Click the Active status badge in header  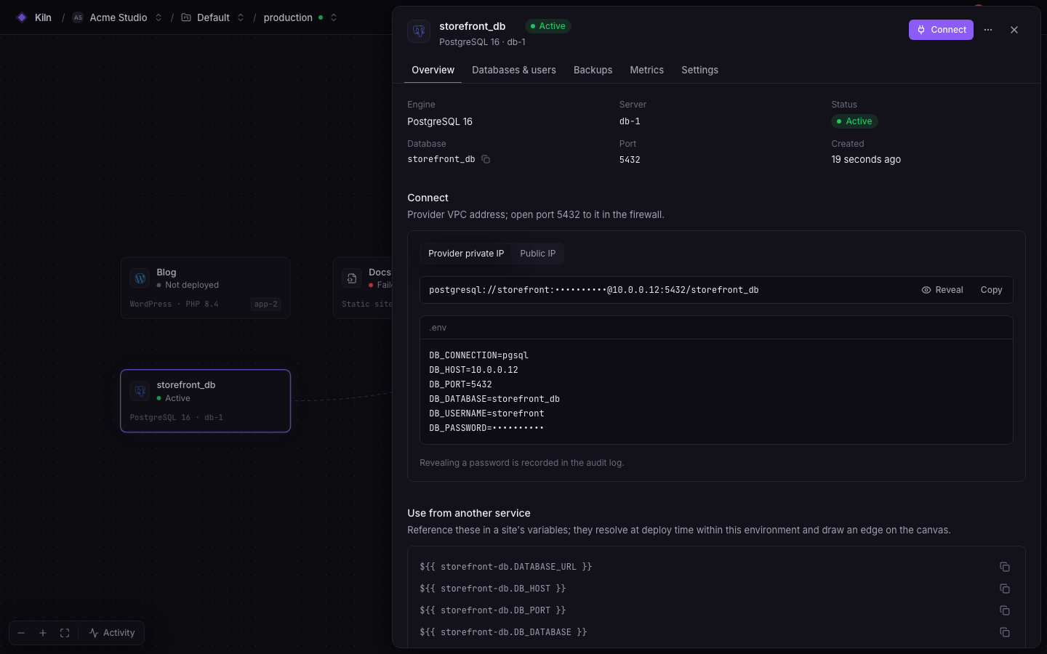point(548,26)
